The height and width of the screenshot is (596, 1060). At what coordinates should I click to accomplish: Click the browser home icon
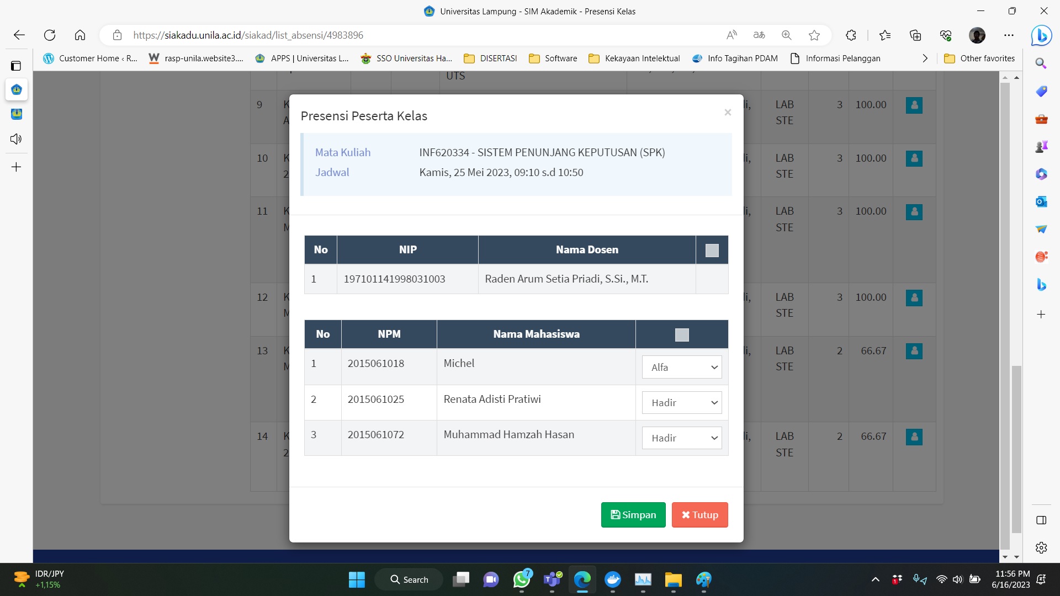(x=80, y=35)
